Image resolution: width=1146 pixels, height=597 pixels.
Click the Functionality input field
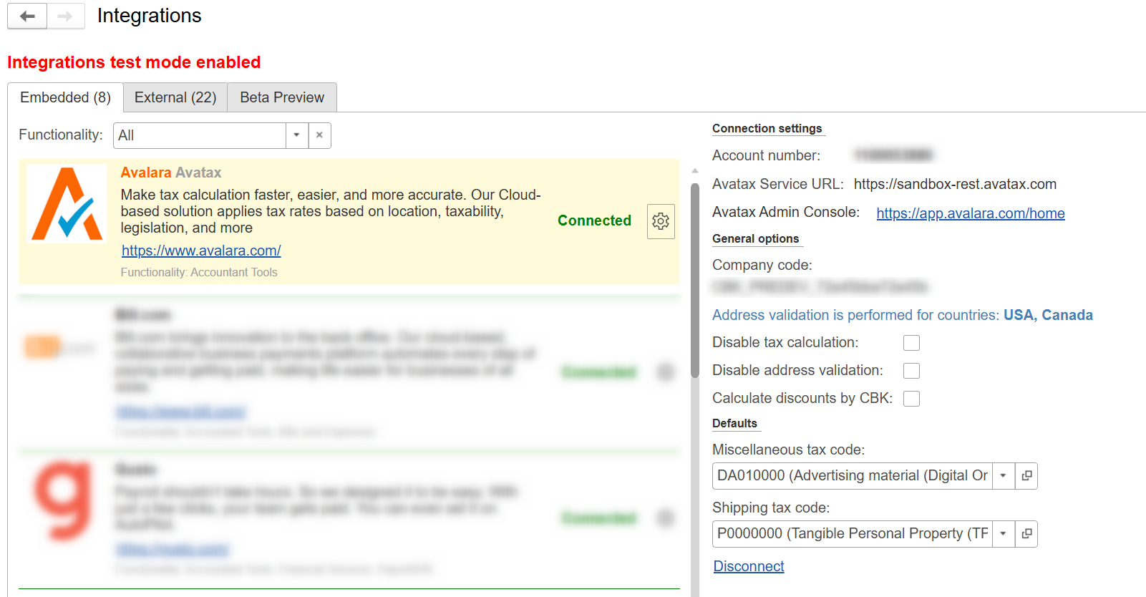[x=199, y=135]
